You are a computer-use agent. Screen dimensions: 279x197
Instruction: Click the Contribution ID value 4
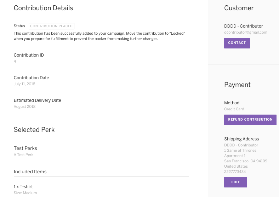click(15, 61)
